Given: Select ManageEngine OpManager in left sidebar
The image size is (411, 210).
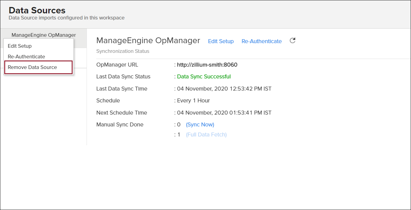Looking at the screenshot, I should (43, 35).
